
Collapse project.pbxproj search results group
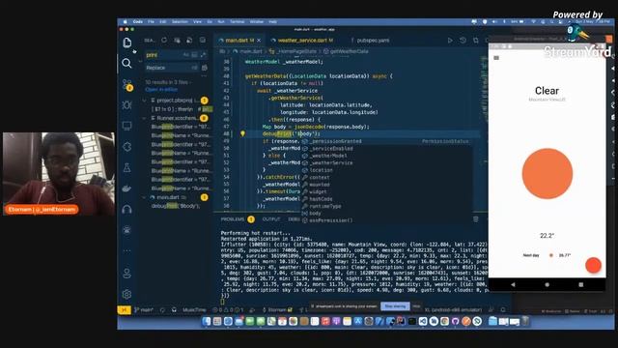[x=144, y=101]
